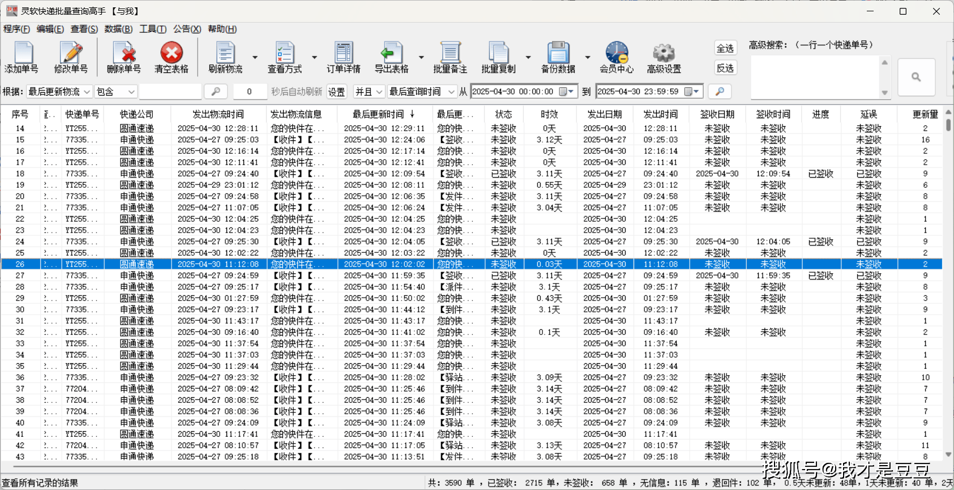
Task: Open 最后更新物流 field combo box
Action: tap(59, 91)
